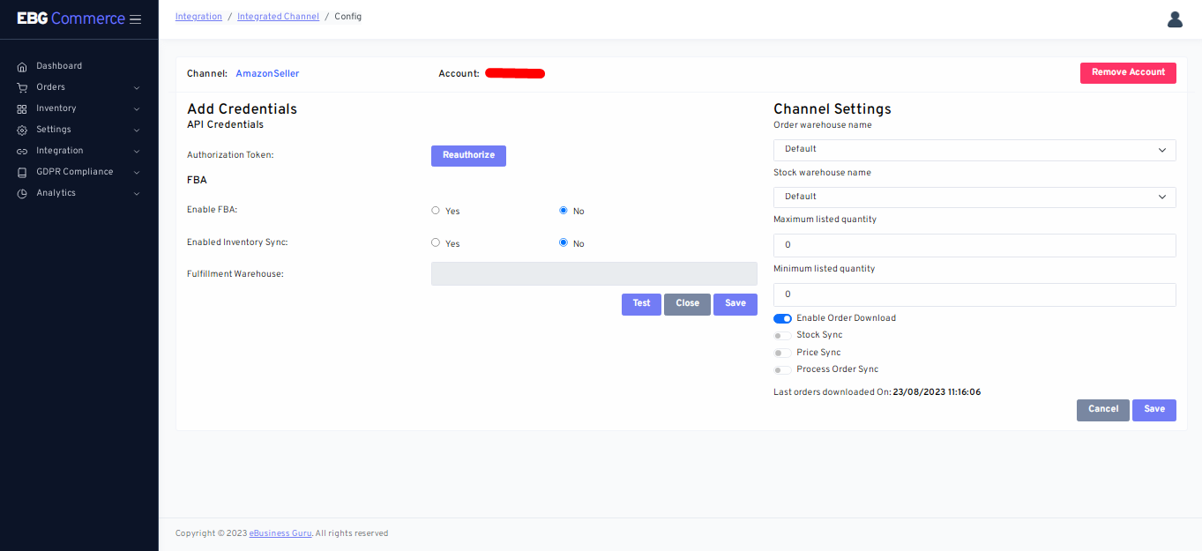Click the Remove Account button

pos(1127,72)
